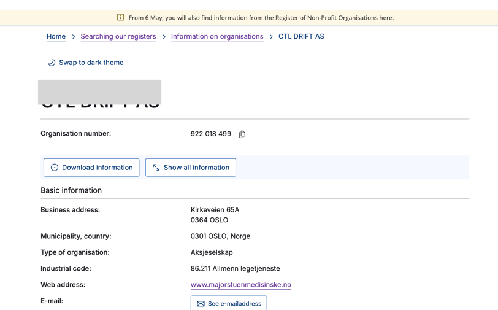Screen dimensions: 498x310
Task: Click the Type of organisation label
Action: tap(75, 252)
